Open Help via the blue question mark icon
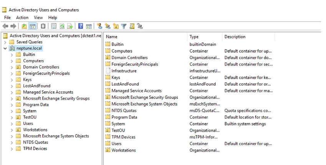The image size is (326, 165). 81,26
